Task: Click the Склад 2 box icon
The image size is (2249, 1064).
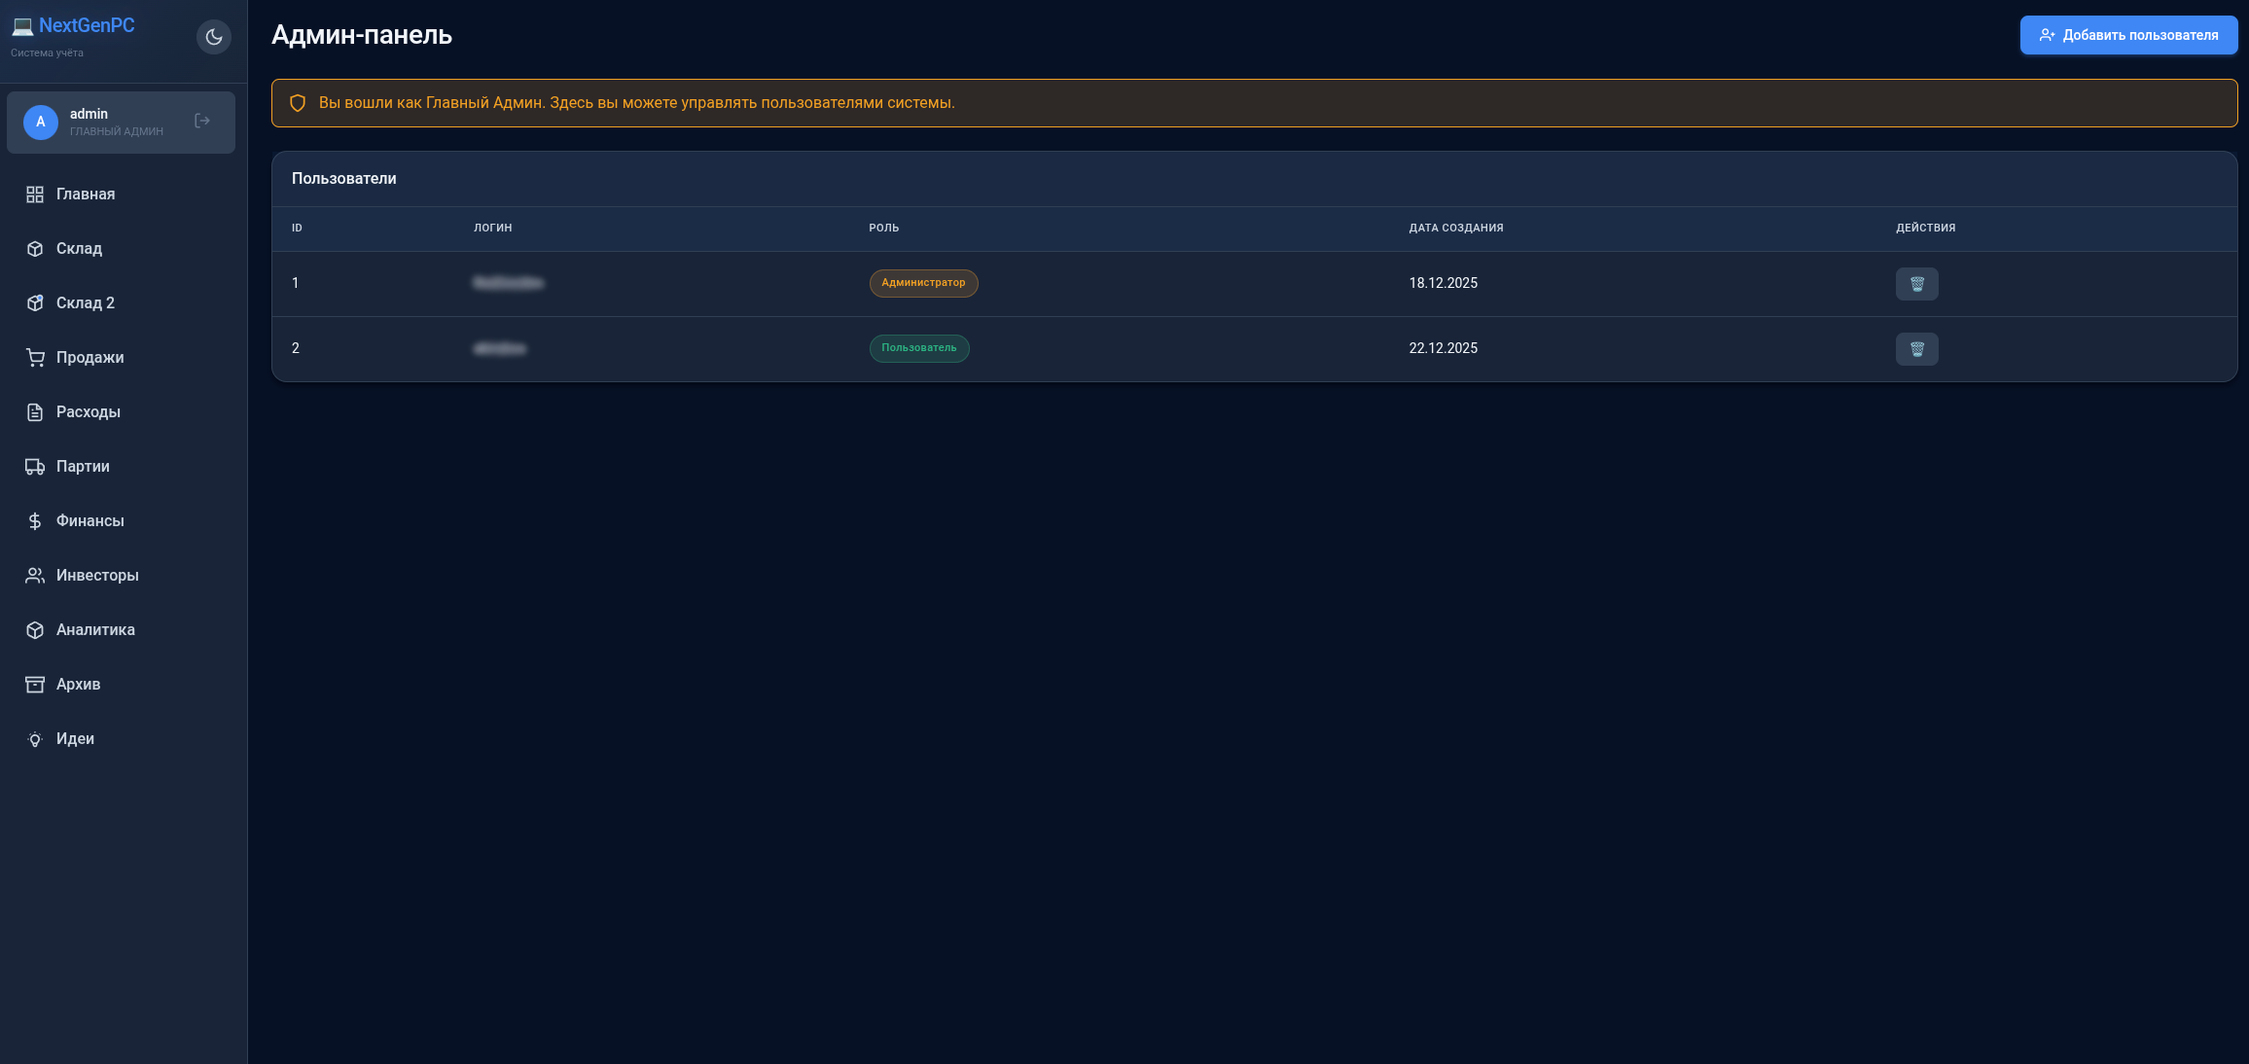Action: click(35, 303)
